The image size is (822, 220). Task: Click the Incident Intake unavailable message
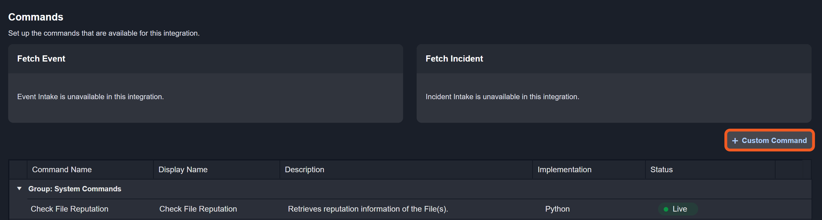[x=502, y=97]
